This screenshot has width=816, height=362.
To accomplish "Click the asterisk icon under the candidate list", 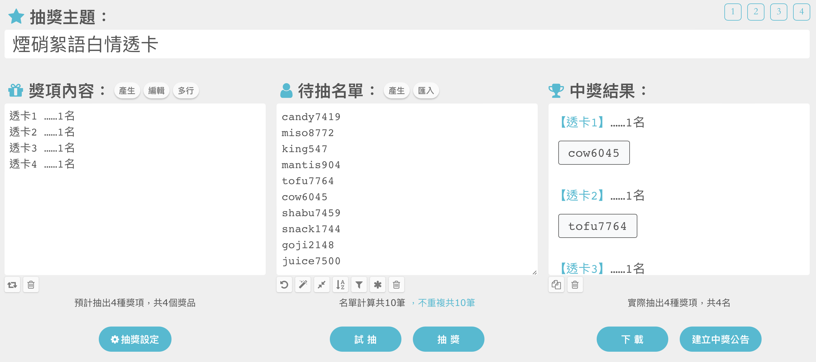I will click(x=378, y=285).
